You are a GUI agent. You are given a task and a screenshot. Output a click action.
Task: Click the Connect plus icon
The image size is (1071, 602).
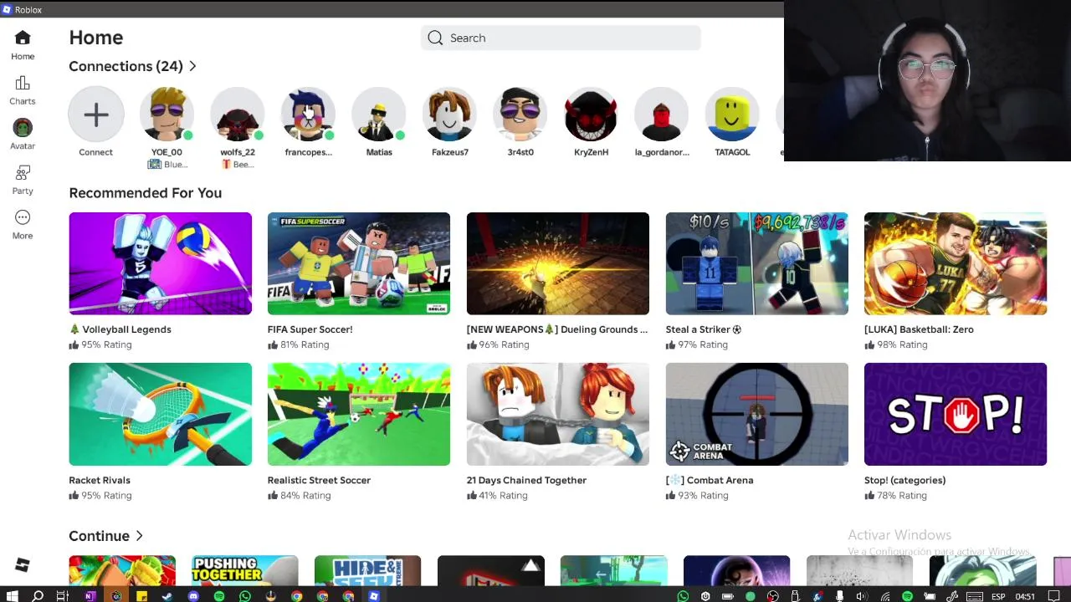coord(96,115)
